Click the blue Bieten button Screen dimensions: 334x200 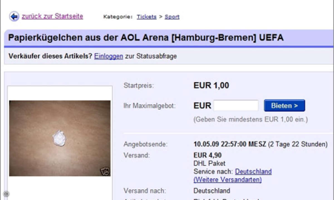click(x=284, y=106)
